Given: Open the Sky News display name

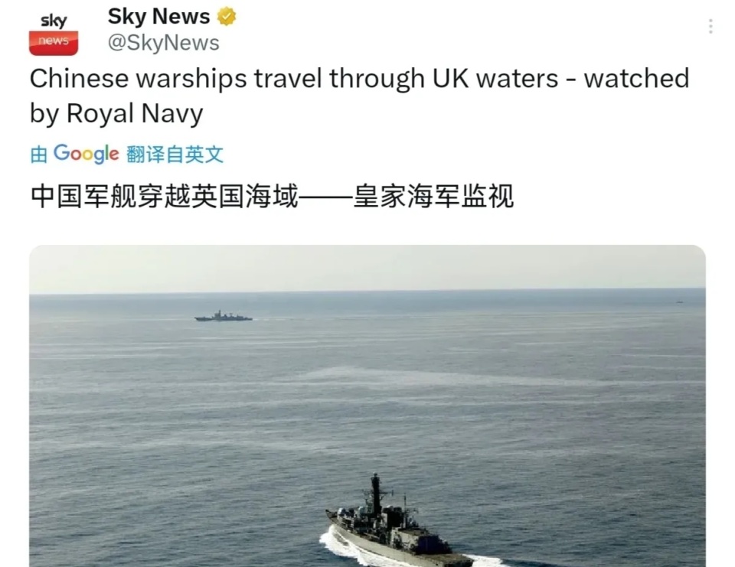Looking at the screenshot, I should pos(158,17).
